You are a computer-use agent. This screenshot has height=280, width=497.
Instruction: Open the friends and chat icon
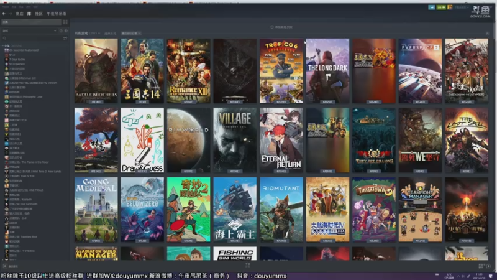tap(488, 266)
